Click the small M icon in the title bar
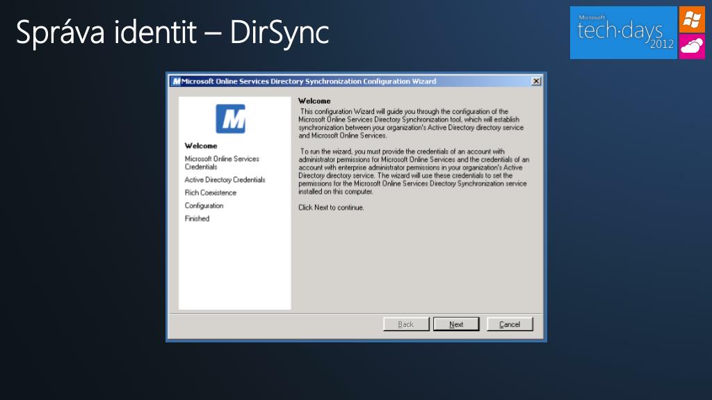 [x=176, y=81]
